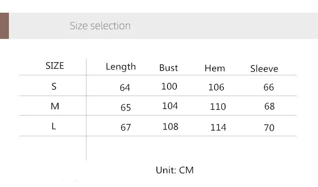Click the Length column header
318x187 pixels.
[120, 66]
